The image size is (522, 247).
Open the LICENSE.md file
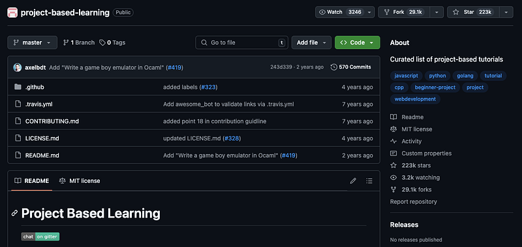(x=42, y=138)
